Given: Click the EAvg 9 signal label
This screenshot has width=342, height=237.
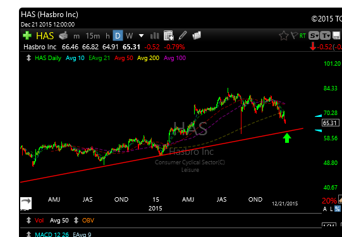Looking at the screenshot, I should pyautogui.click(x=82, y=235).
